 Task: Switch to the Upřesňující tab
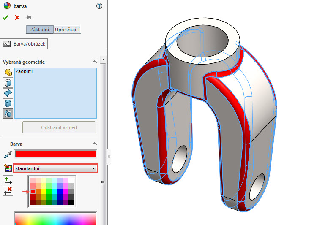(67, 30)
